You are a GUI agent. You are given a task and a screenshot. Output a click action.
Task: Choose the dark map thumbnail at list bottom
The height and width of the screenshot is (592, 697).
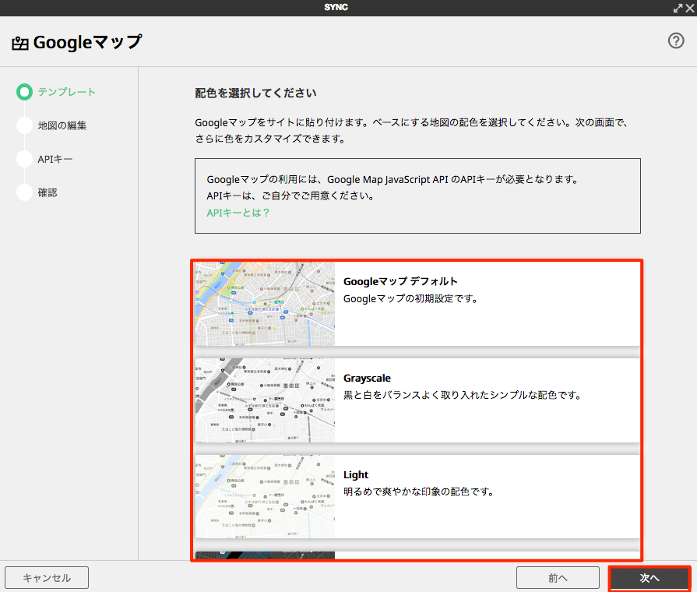pos(265,555)
